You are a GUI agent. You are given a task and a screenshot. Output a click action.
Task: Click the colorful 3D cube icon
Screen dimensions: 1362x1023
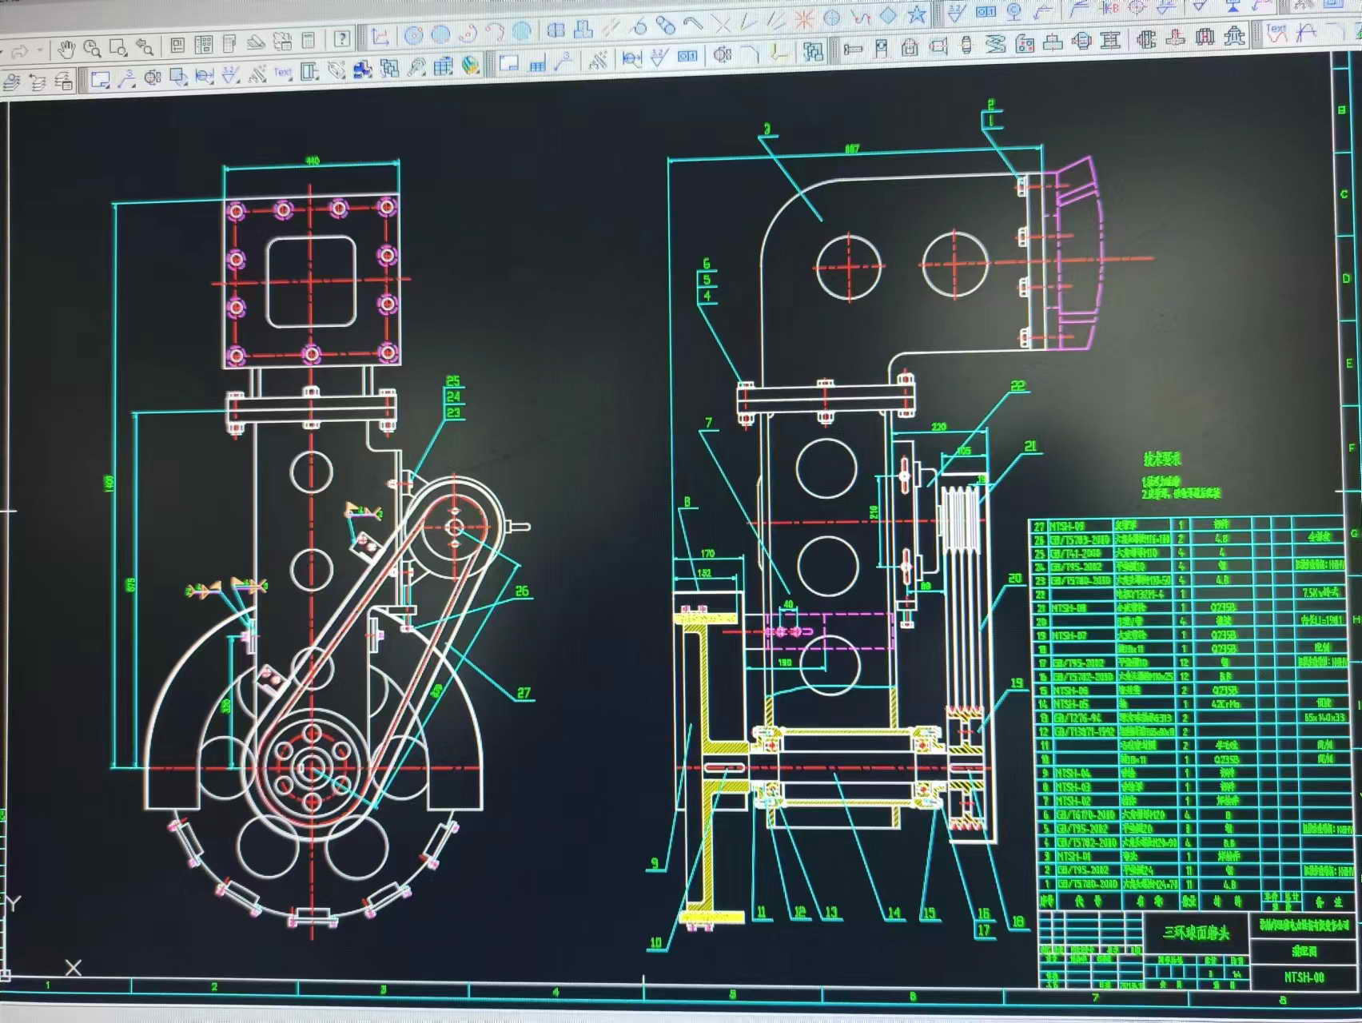471,65
